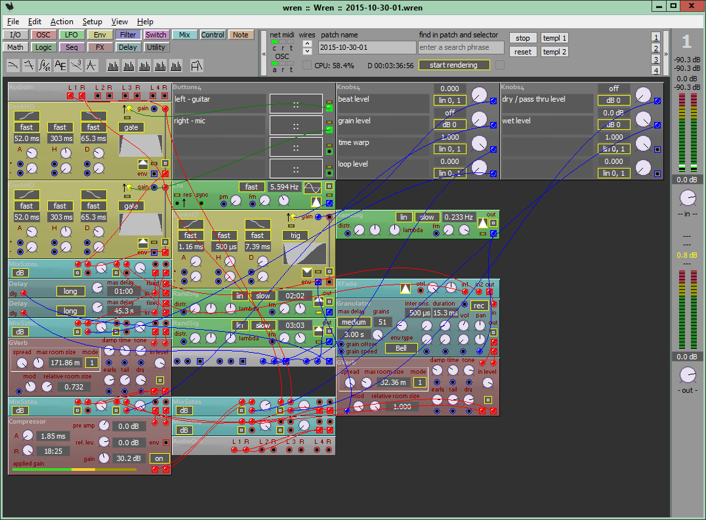Switch to the Delay module tab
706x520 pixels.
point(127,47)
